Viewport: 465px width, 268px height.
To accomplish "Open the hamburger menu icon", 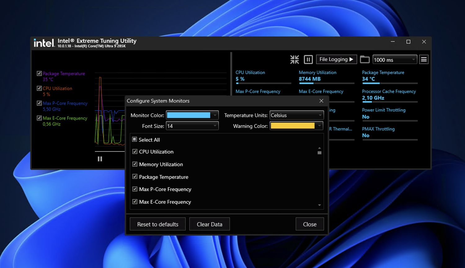I will [424, 59].
